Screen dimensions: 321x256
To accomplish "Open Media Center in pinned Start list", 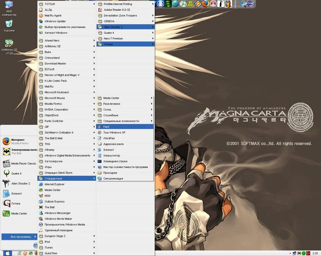I will (x=19, y=213).
